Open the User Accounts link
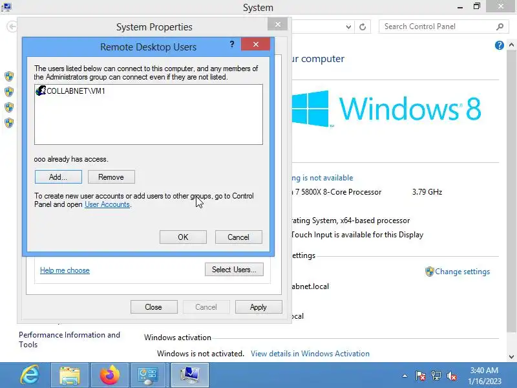 click(107, 204)
